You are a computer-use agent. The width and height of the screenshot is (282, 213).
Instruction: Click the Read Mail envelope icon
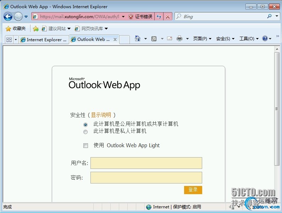[170, 38]
